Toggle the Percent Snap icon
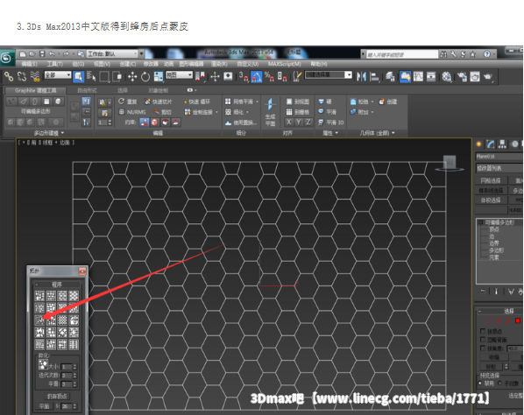The image size is (524, 415). (x=269, y=77)
